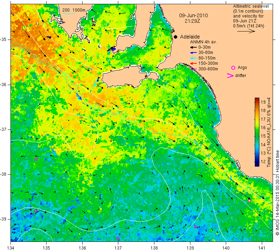Click the '150-300m' depth label
This screenshot has height=252, width=280.
pos(208,63)
